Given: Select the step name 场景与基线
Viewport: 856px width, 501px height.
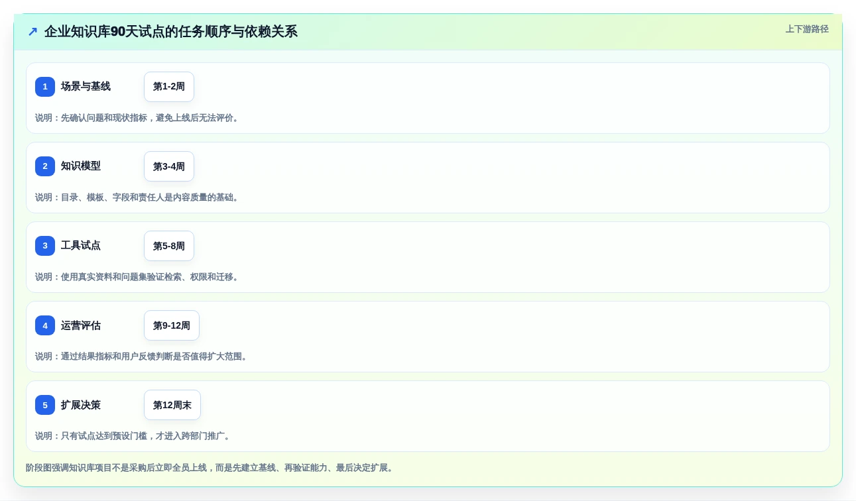Looking at the screenshot, I should 86,87.
